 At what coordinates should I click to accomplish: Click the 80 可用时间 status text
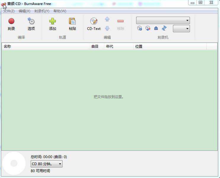[x=40, y=171]
